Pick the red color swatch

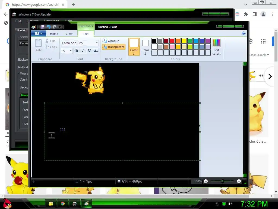172,41
